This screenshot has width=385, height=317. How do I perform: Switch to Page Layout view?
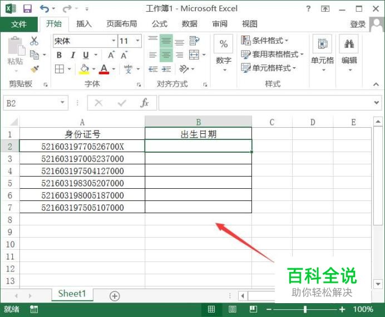pyautogui.click(x=232, y=309)
